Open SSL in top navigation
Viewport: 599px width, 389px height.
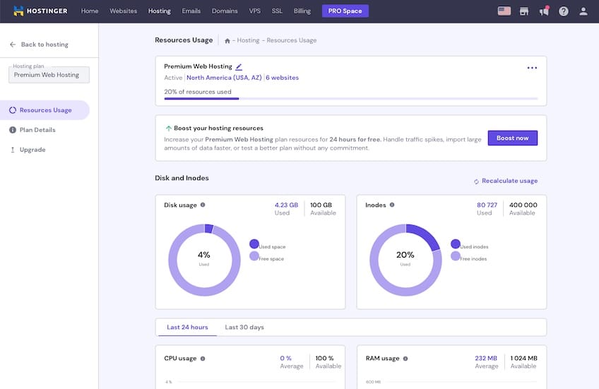point(277,11)
